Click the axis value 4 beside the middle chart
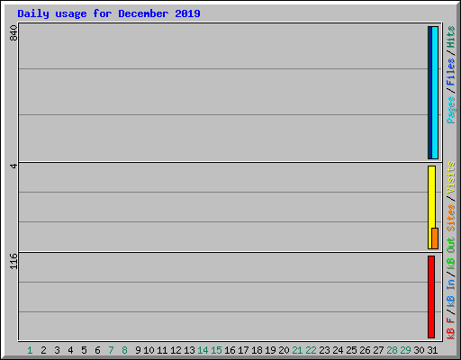Screen dimensions: 461x360 14,166
